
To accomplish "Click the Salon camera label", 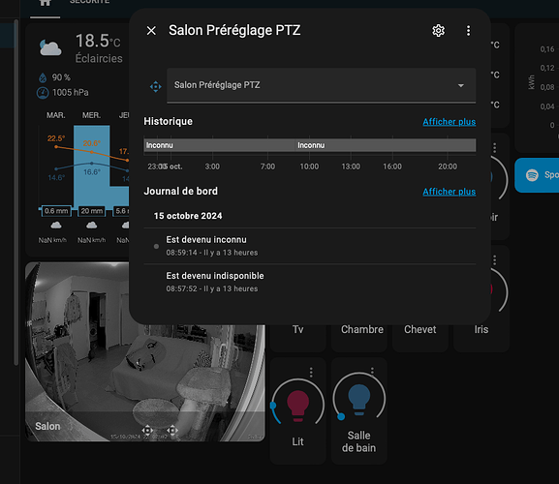I will click(x=47, y=426).
